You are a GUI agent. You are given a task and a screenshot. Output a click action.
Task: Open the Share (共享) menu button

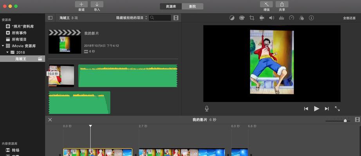(x=282, y=4)
